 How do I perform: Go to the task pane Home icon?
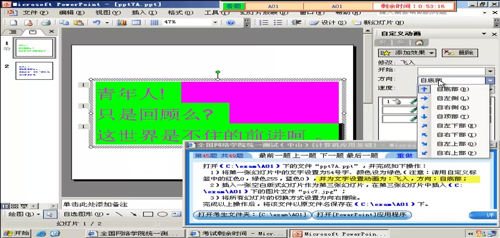click(419, 42)
